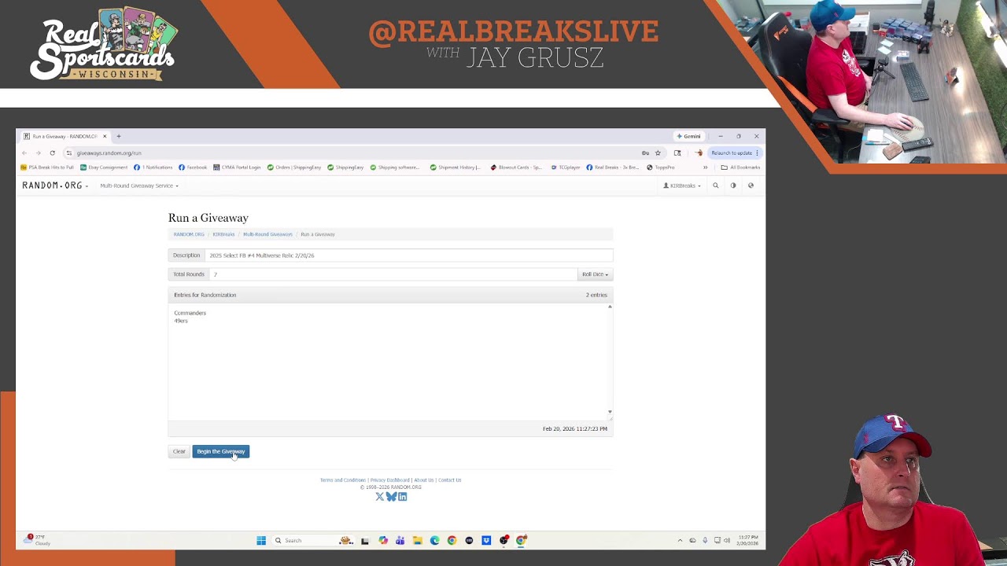
Task: Toggle the contrast theme icon
Action: pos(733,186)
